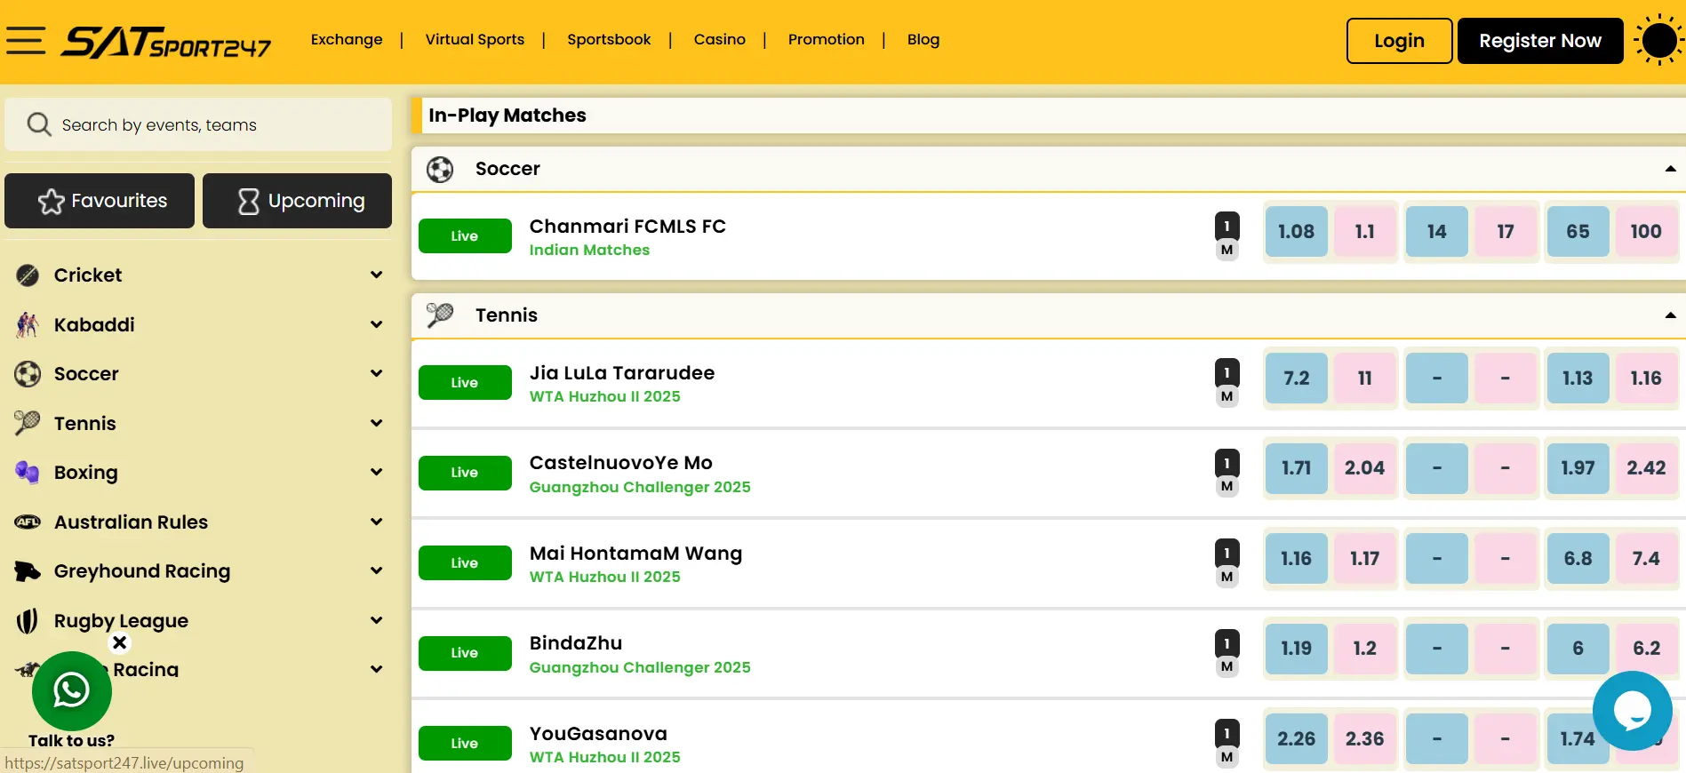Open the Sportsbook menu item
1686x773 pixels.
coord(609,40)
